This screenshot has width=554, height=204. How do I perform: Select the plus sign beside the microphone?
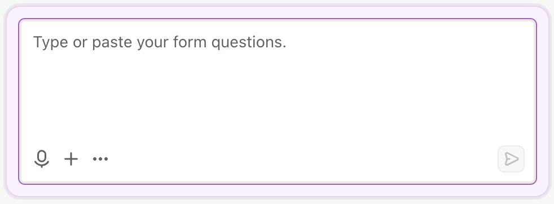click(71, 159)
